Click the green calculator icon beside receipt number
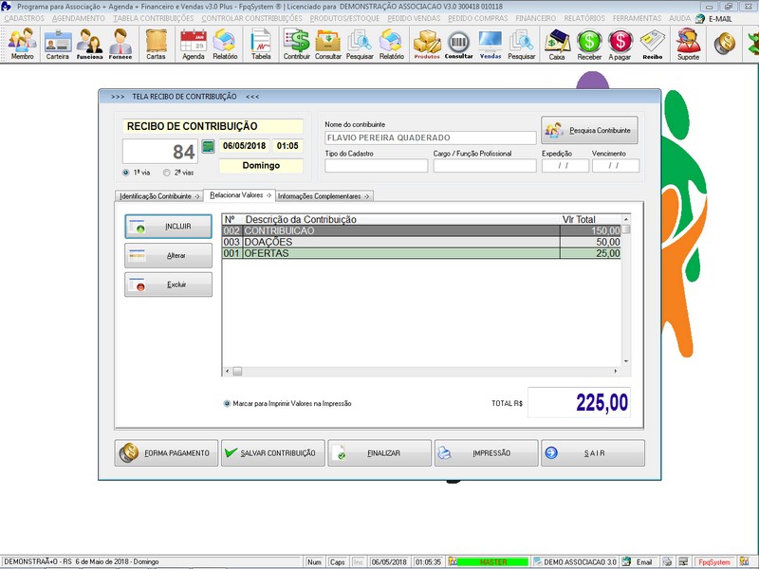759x569 pixels. point(208,146)
